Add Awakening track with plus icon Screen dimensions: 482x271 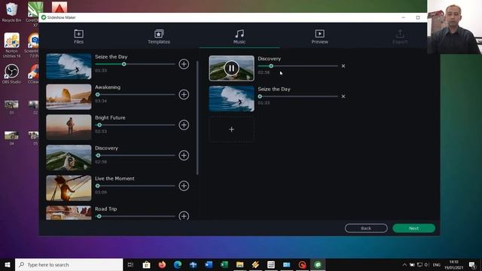tap(184, 94)
